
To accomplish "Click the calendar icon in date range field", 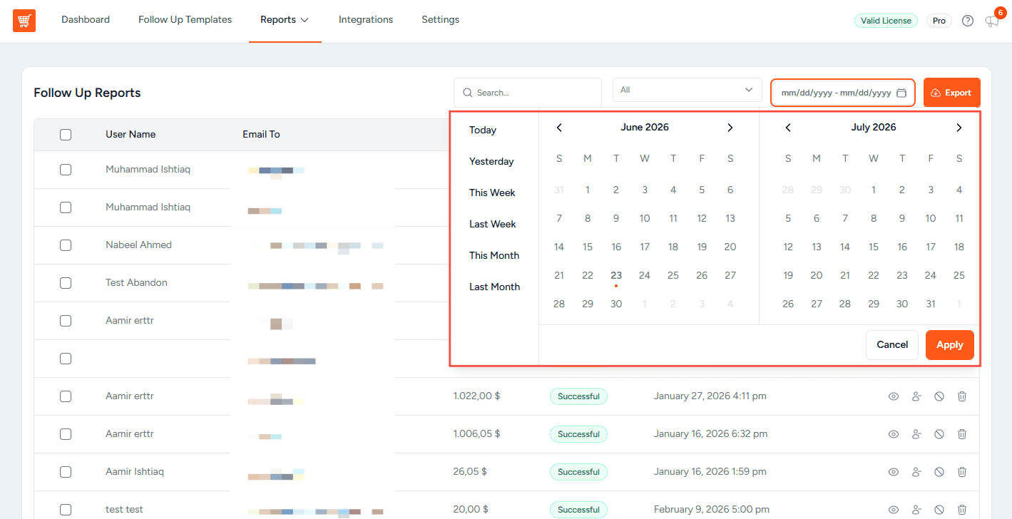I will 901,93.
